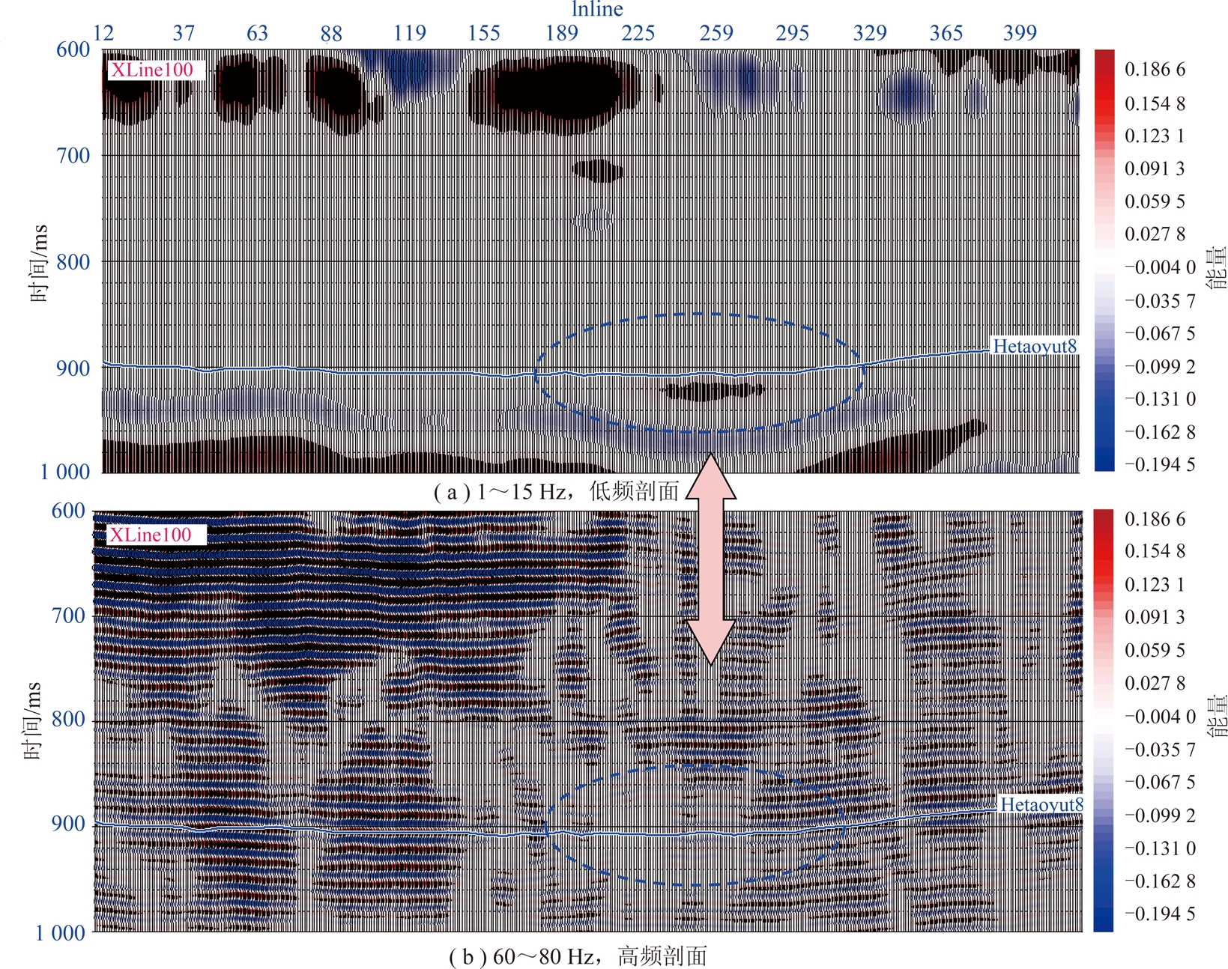Click value −0.004 0 on the upper color bar

click(1160, 267)
